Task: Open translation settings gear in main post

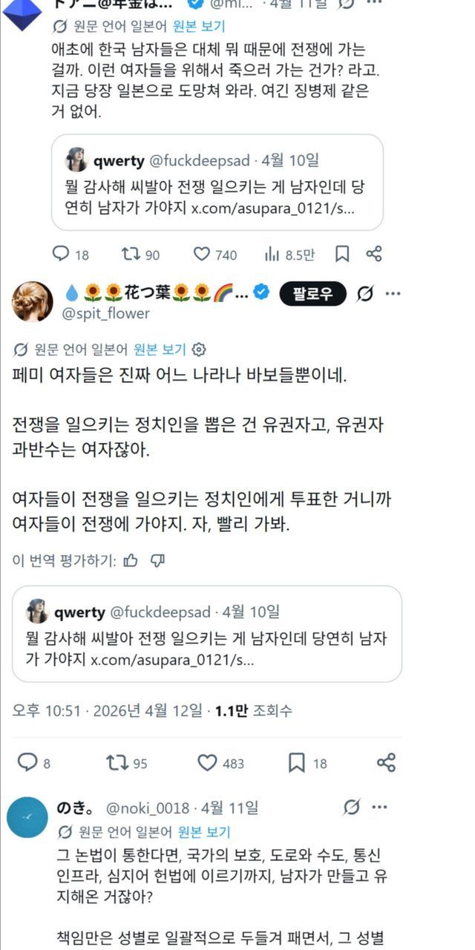Action: tap(199, 350)
